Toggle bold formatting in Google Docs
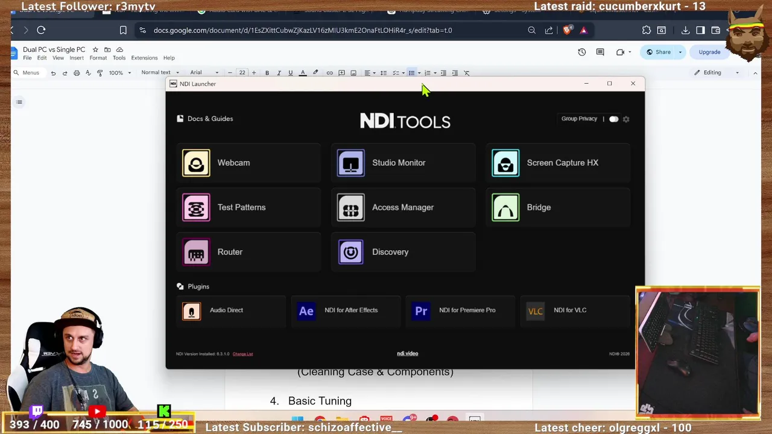772x434 pixels. [x=267, y=73]
